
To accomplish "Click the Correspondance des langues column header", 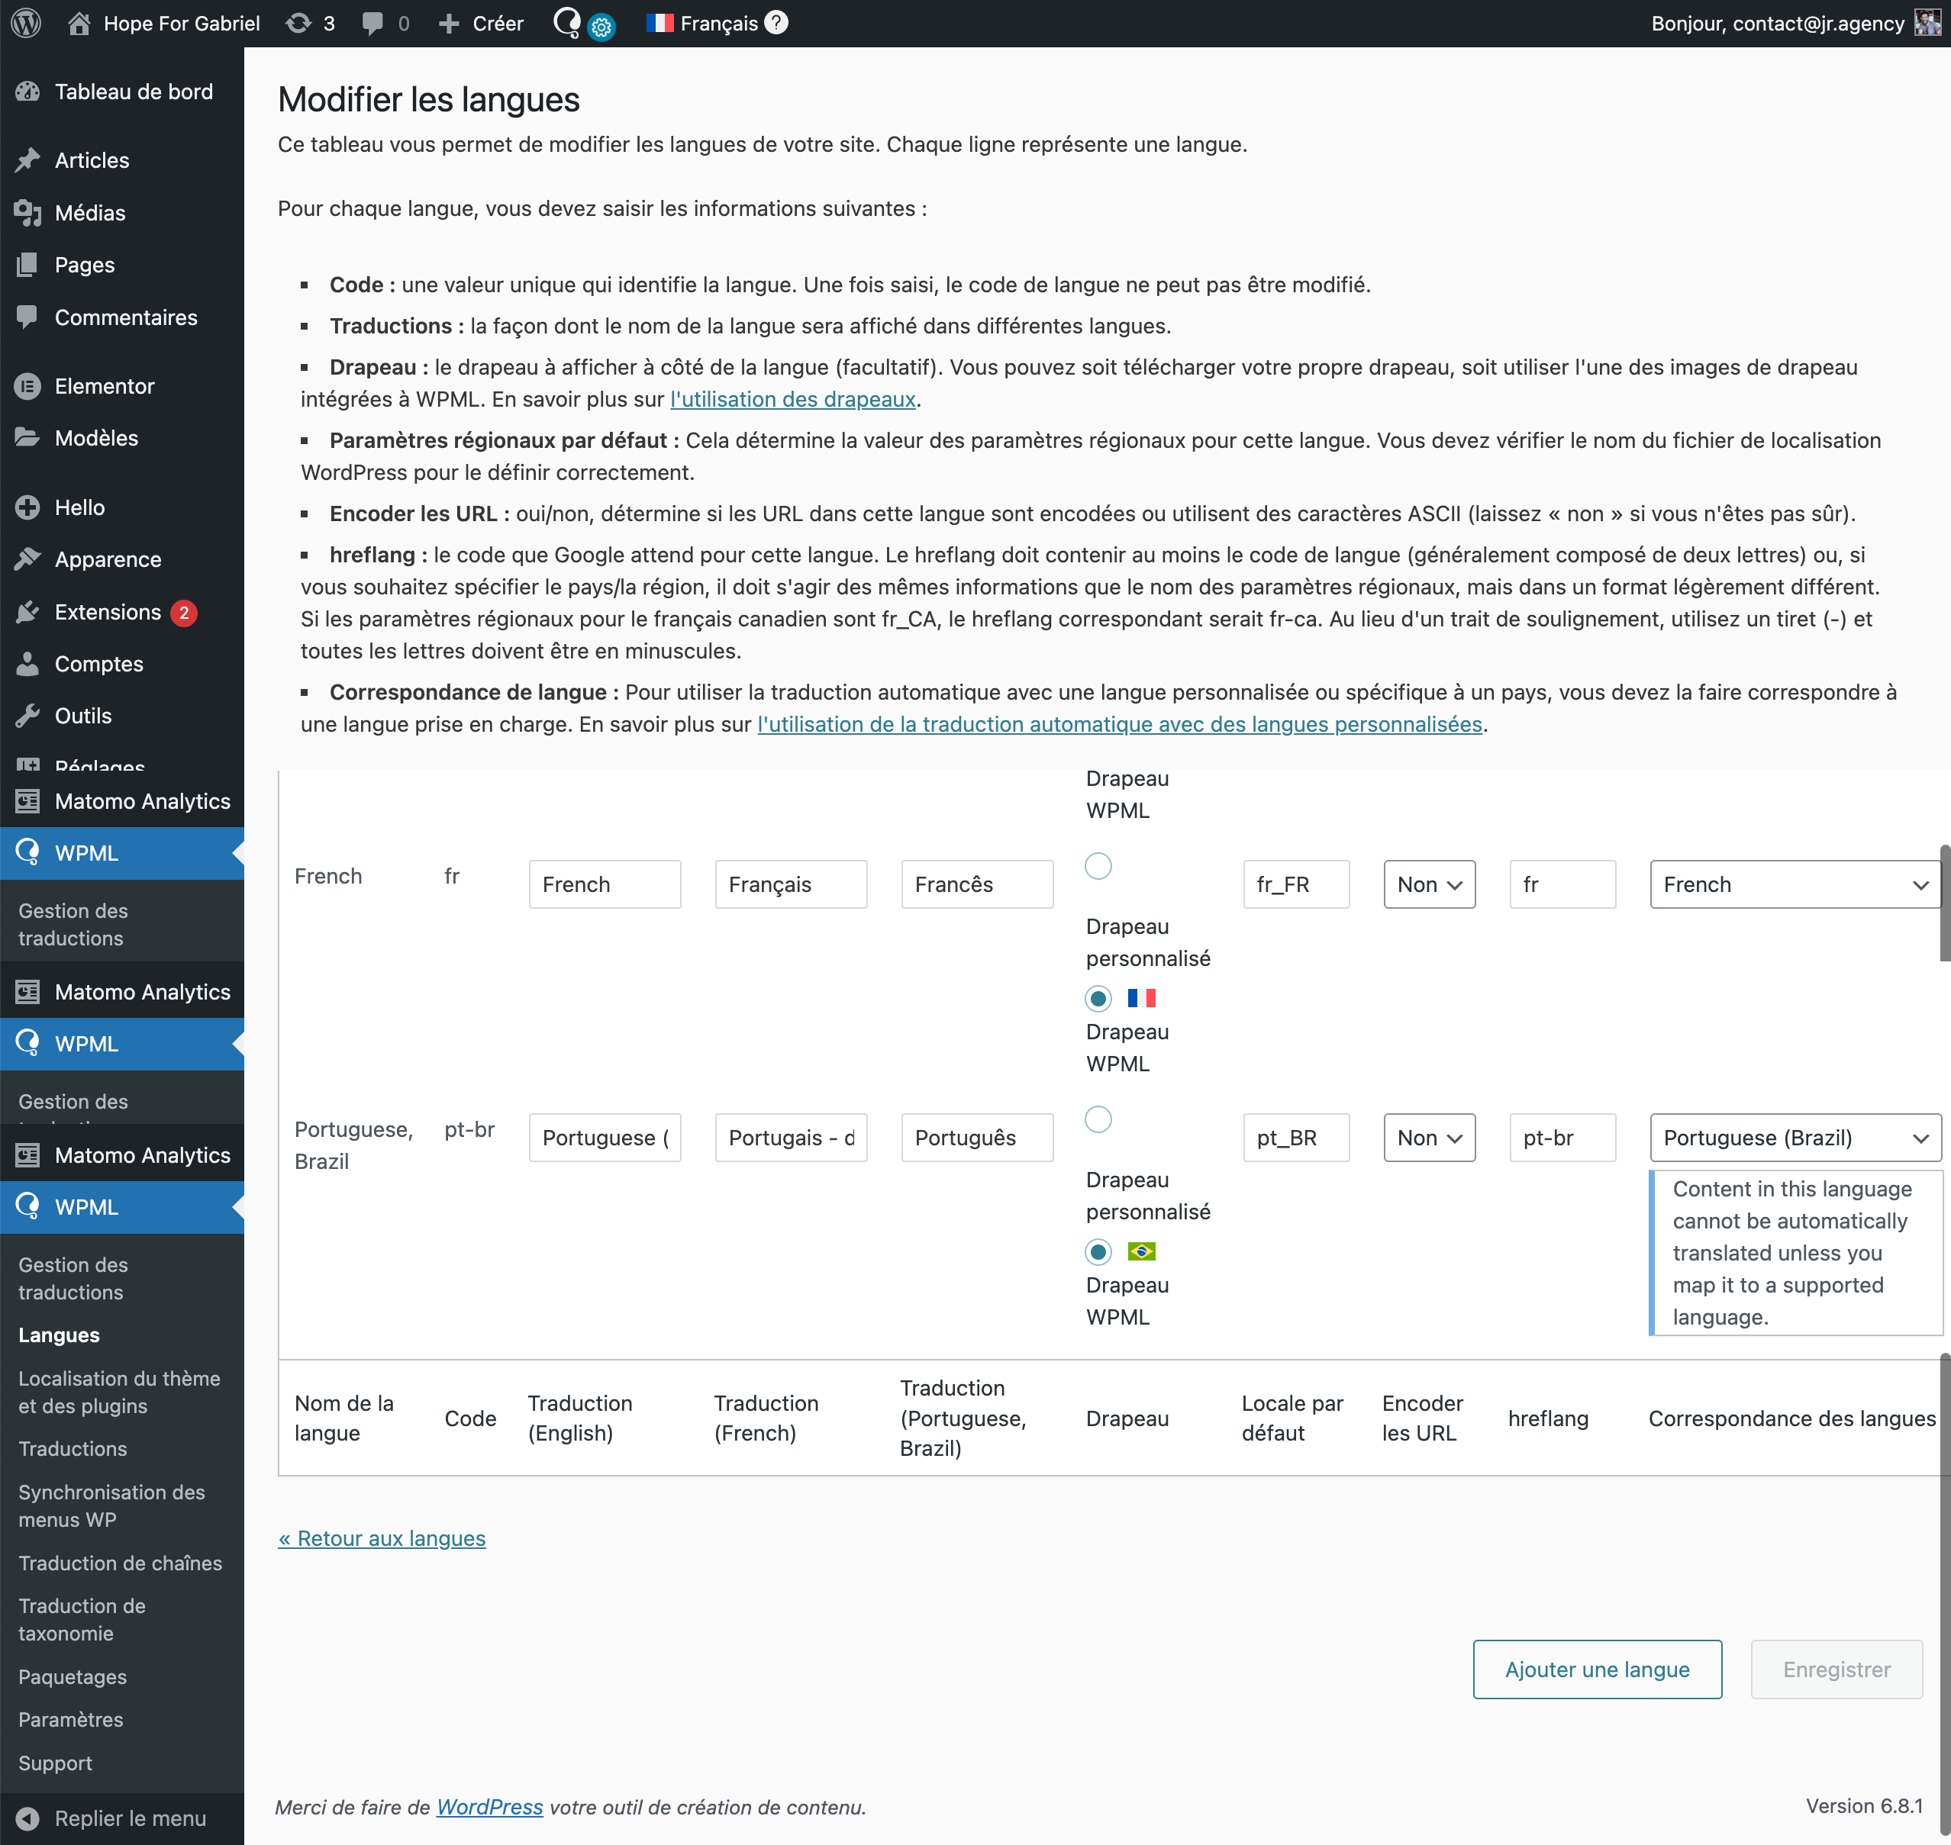I will pos(1791,1418).
